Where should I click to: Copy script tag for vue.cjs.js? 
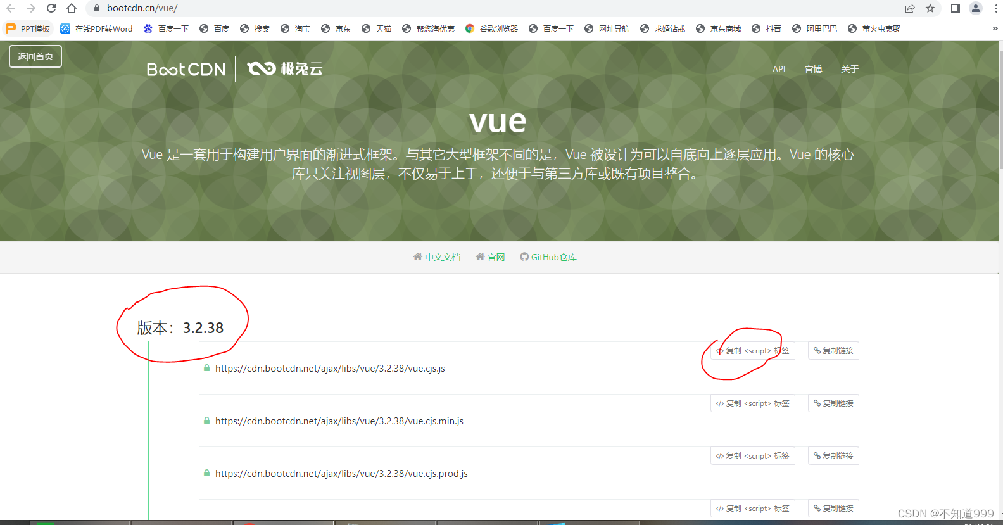752,351
